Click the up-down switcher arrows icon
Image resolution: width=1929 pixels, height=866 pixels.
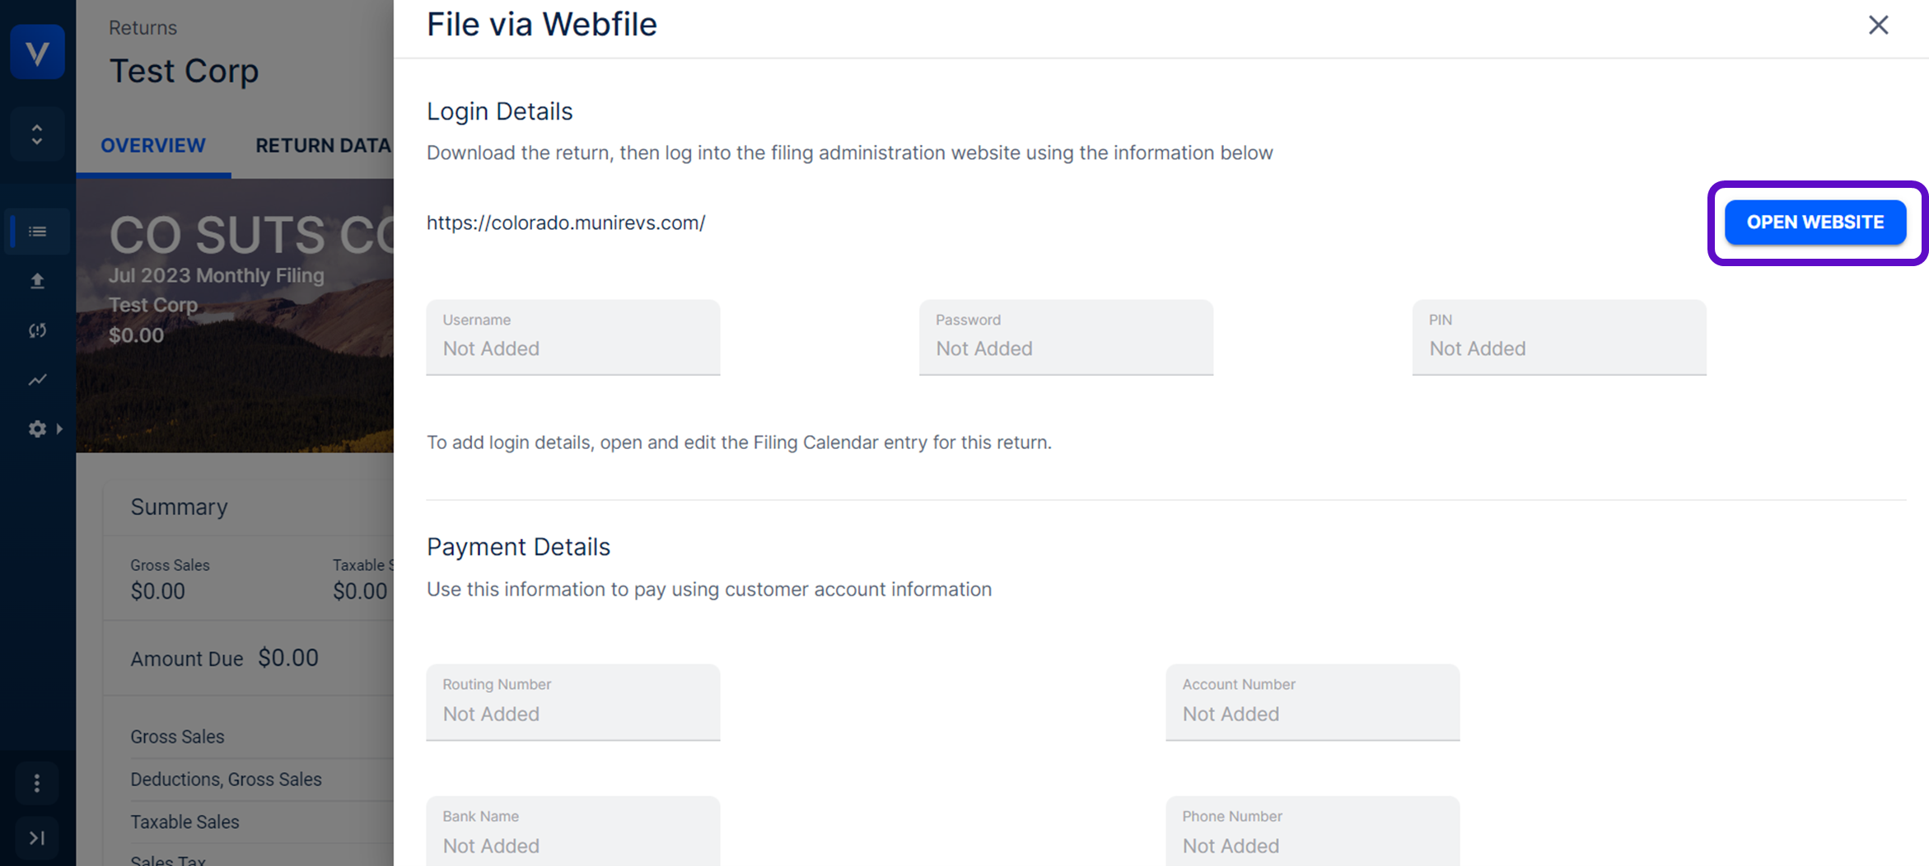37,134
